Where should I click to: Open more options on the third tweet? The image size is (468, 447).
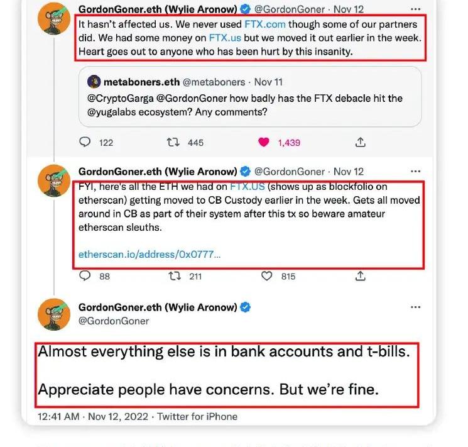[415, 307]
